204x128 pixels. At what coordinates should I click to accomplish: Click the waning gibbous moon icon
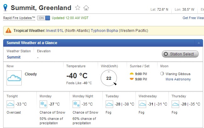(x=162, y=74)
